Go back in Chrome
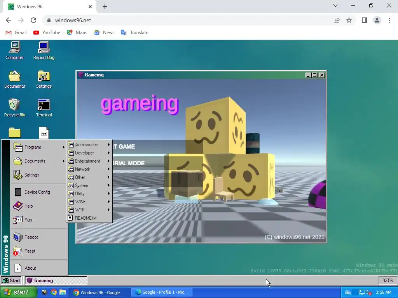Viewport: 398px width, 298px height. pyautogui.click(x=9, y=20)
